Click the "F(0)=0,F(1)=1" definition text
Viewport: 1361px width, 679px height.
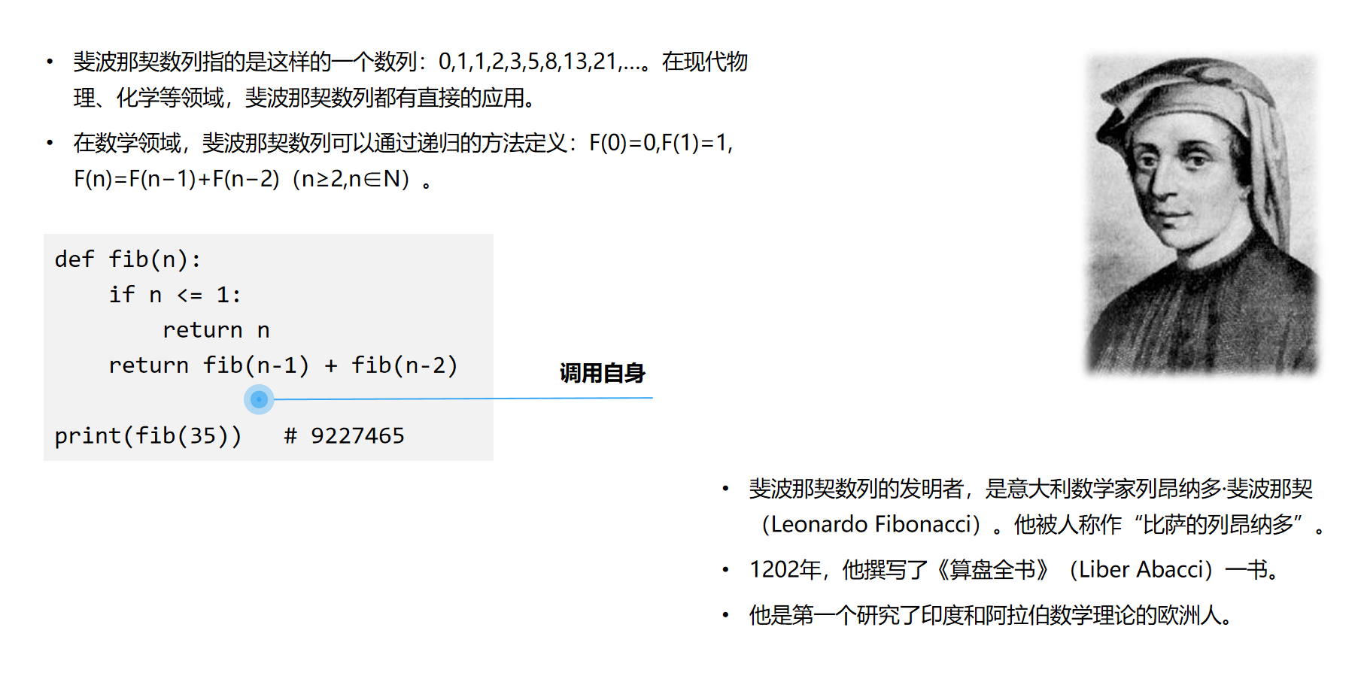pos(661,143)
